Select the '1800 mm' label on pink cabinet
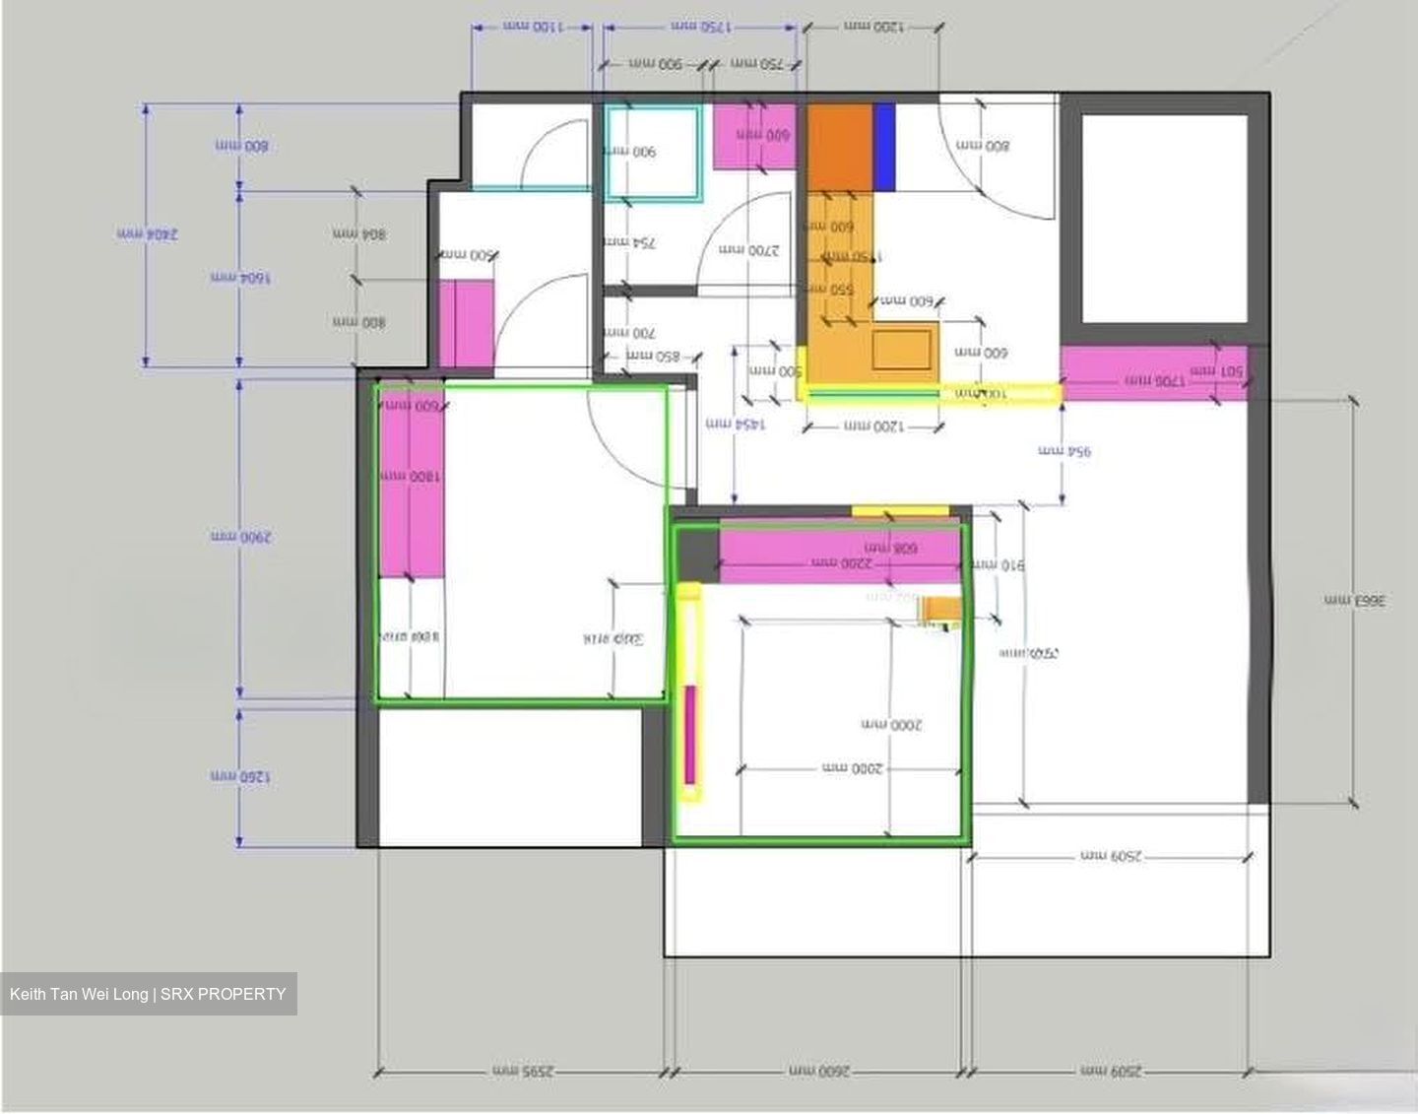Screen dimensions: 1418x1114 411,476
